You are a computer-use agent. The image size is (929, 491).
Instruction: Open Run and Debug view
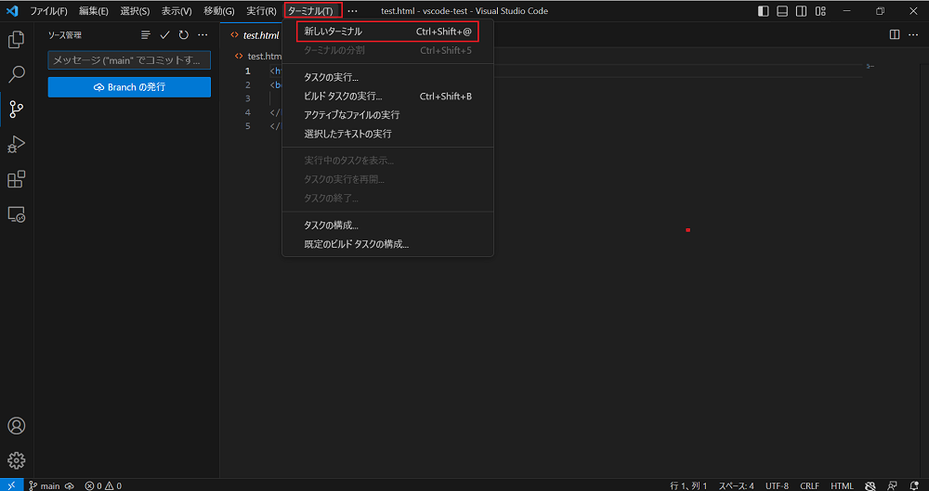click(x=16, y=144)
